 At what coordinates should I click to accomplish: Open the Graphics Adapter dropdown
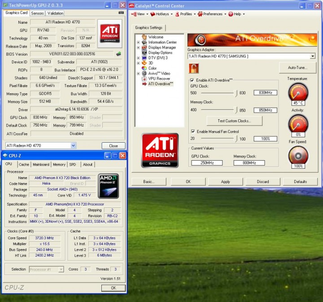tap(313, 56)
